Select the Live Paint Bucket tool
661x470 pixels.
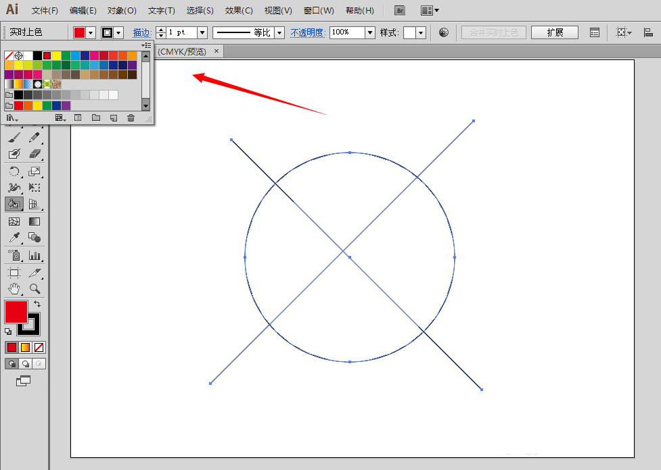pyautogui.click(x=14, y=205)
